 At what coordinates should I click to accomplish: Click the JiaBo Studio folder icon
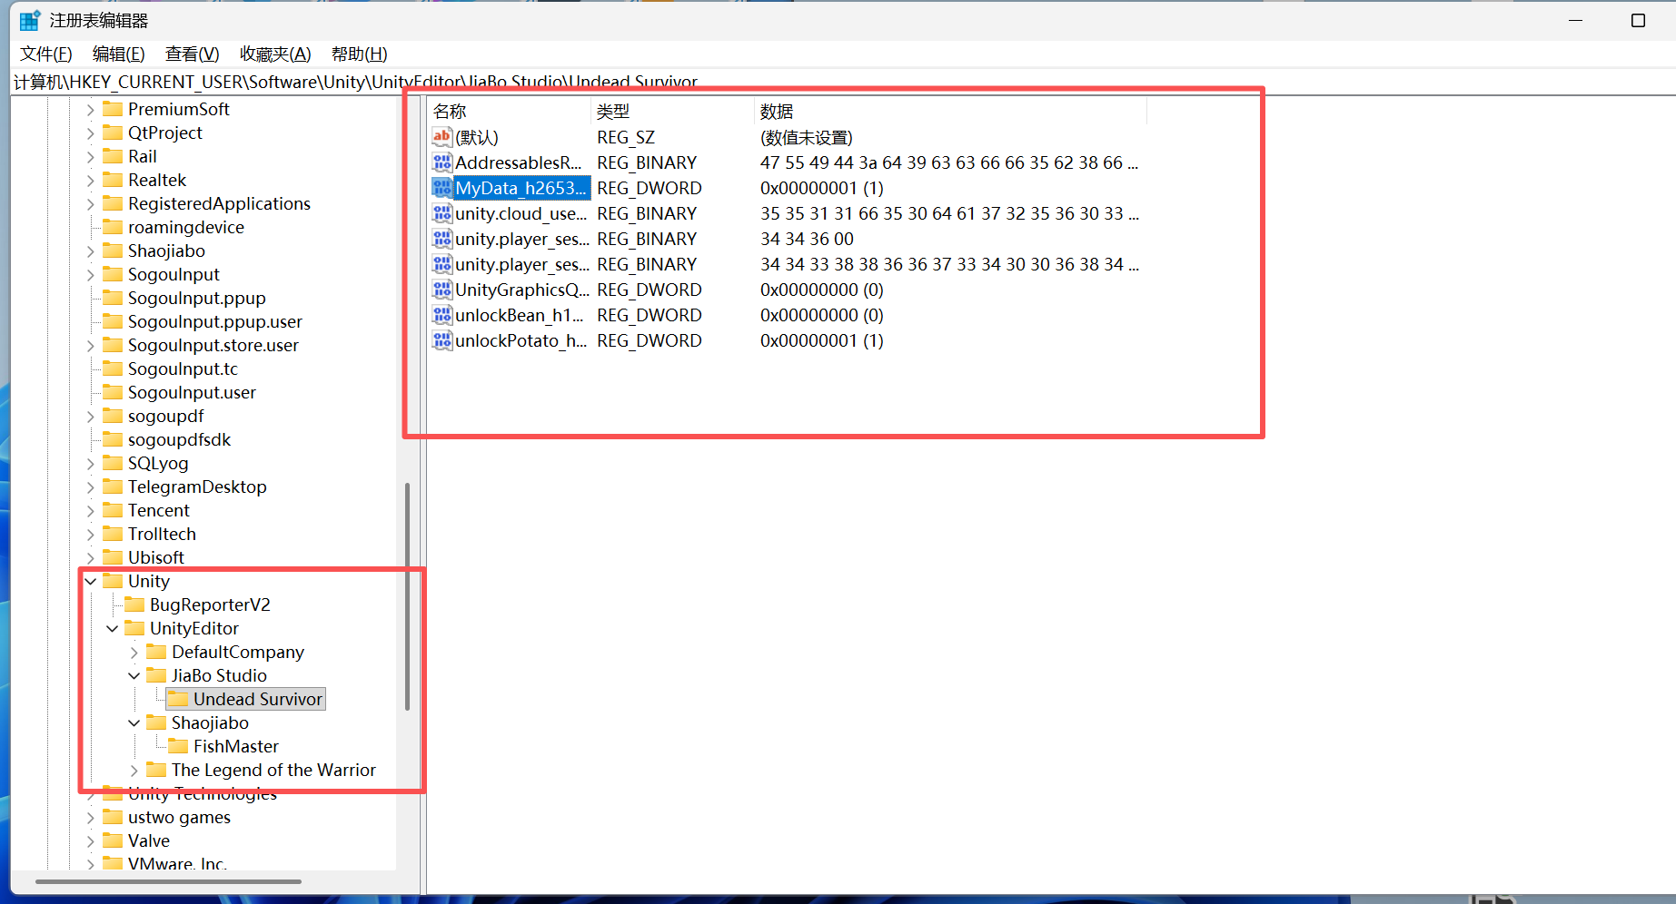(156, 675)
